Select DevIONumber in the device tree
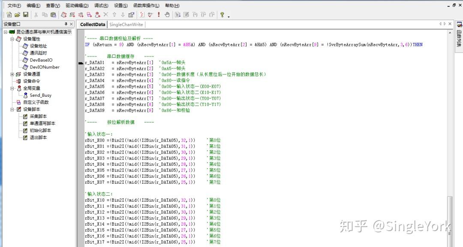The width and height of the screenshot is (463, 247). pos(45,67)
